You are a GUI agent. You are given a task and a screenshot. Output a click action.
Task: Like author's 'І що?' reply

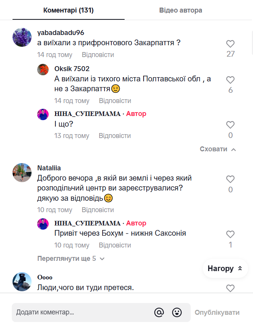click(230, 125)
